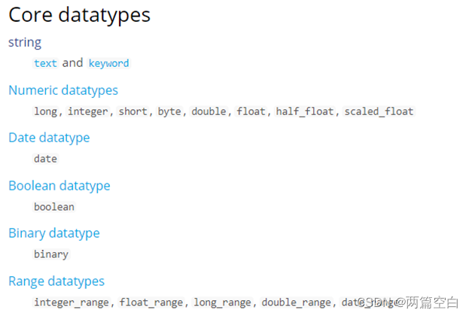The width and height of the screenshot is (469, 316).
Task: Open the Date datatype link
Action: pyautogui.click(x=49, y=138)
